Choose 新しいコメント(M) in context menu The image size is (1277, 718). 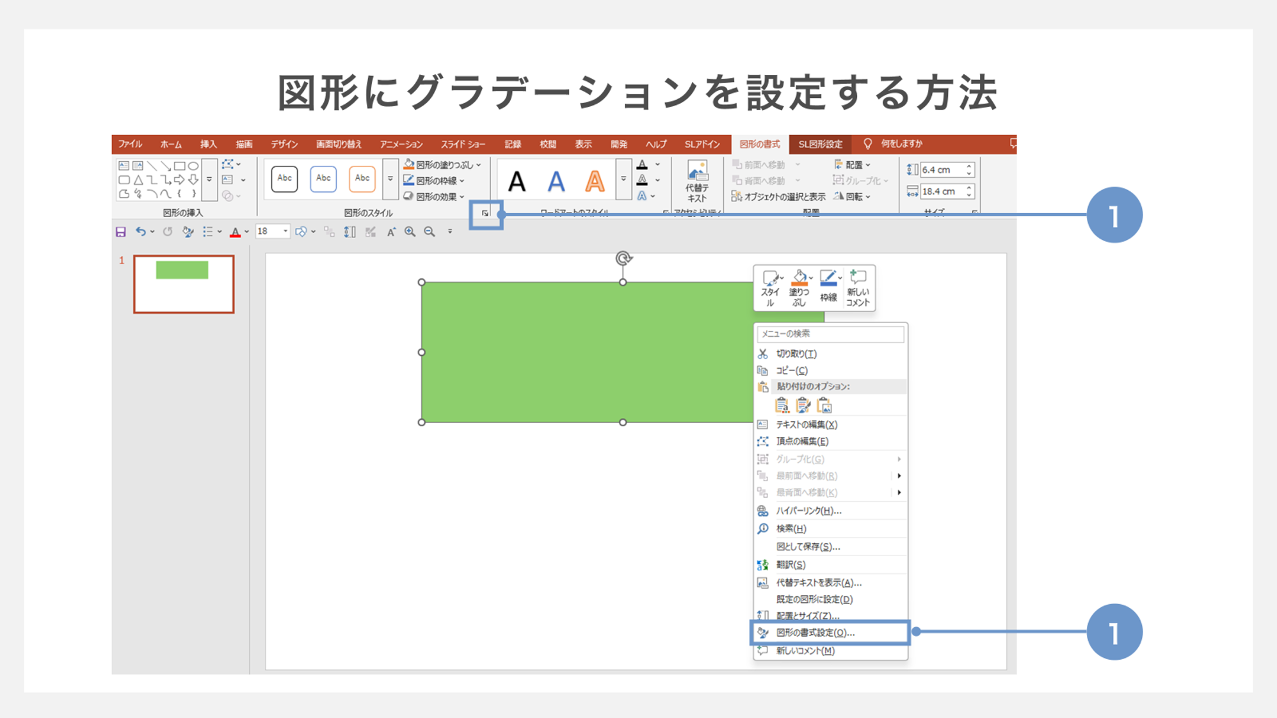pos(830,651)
